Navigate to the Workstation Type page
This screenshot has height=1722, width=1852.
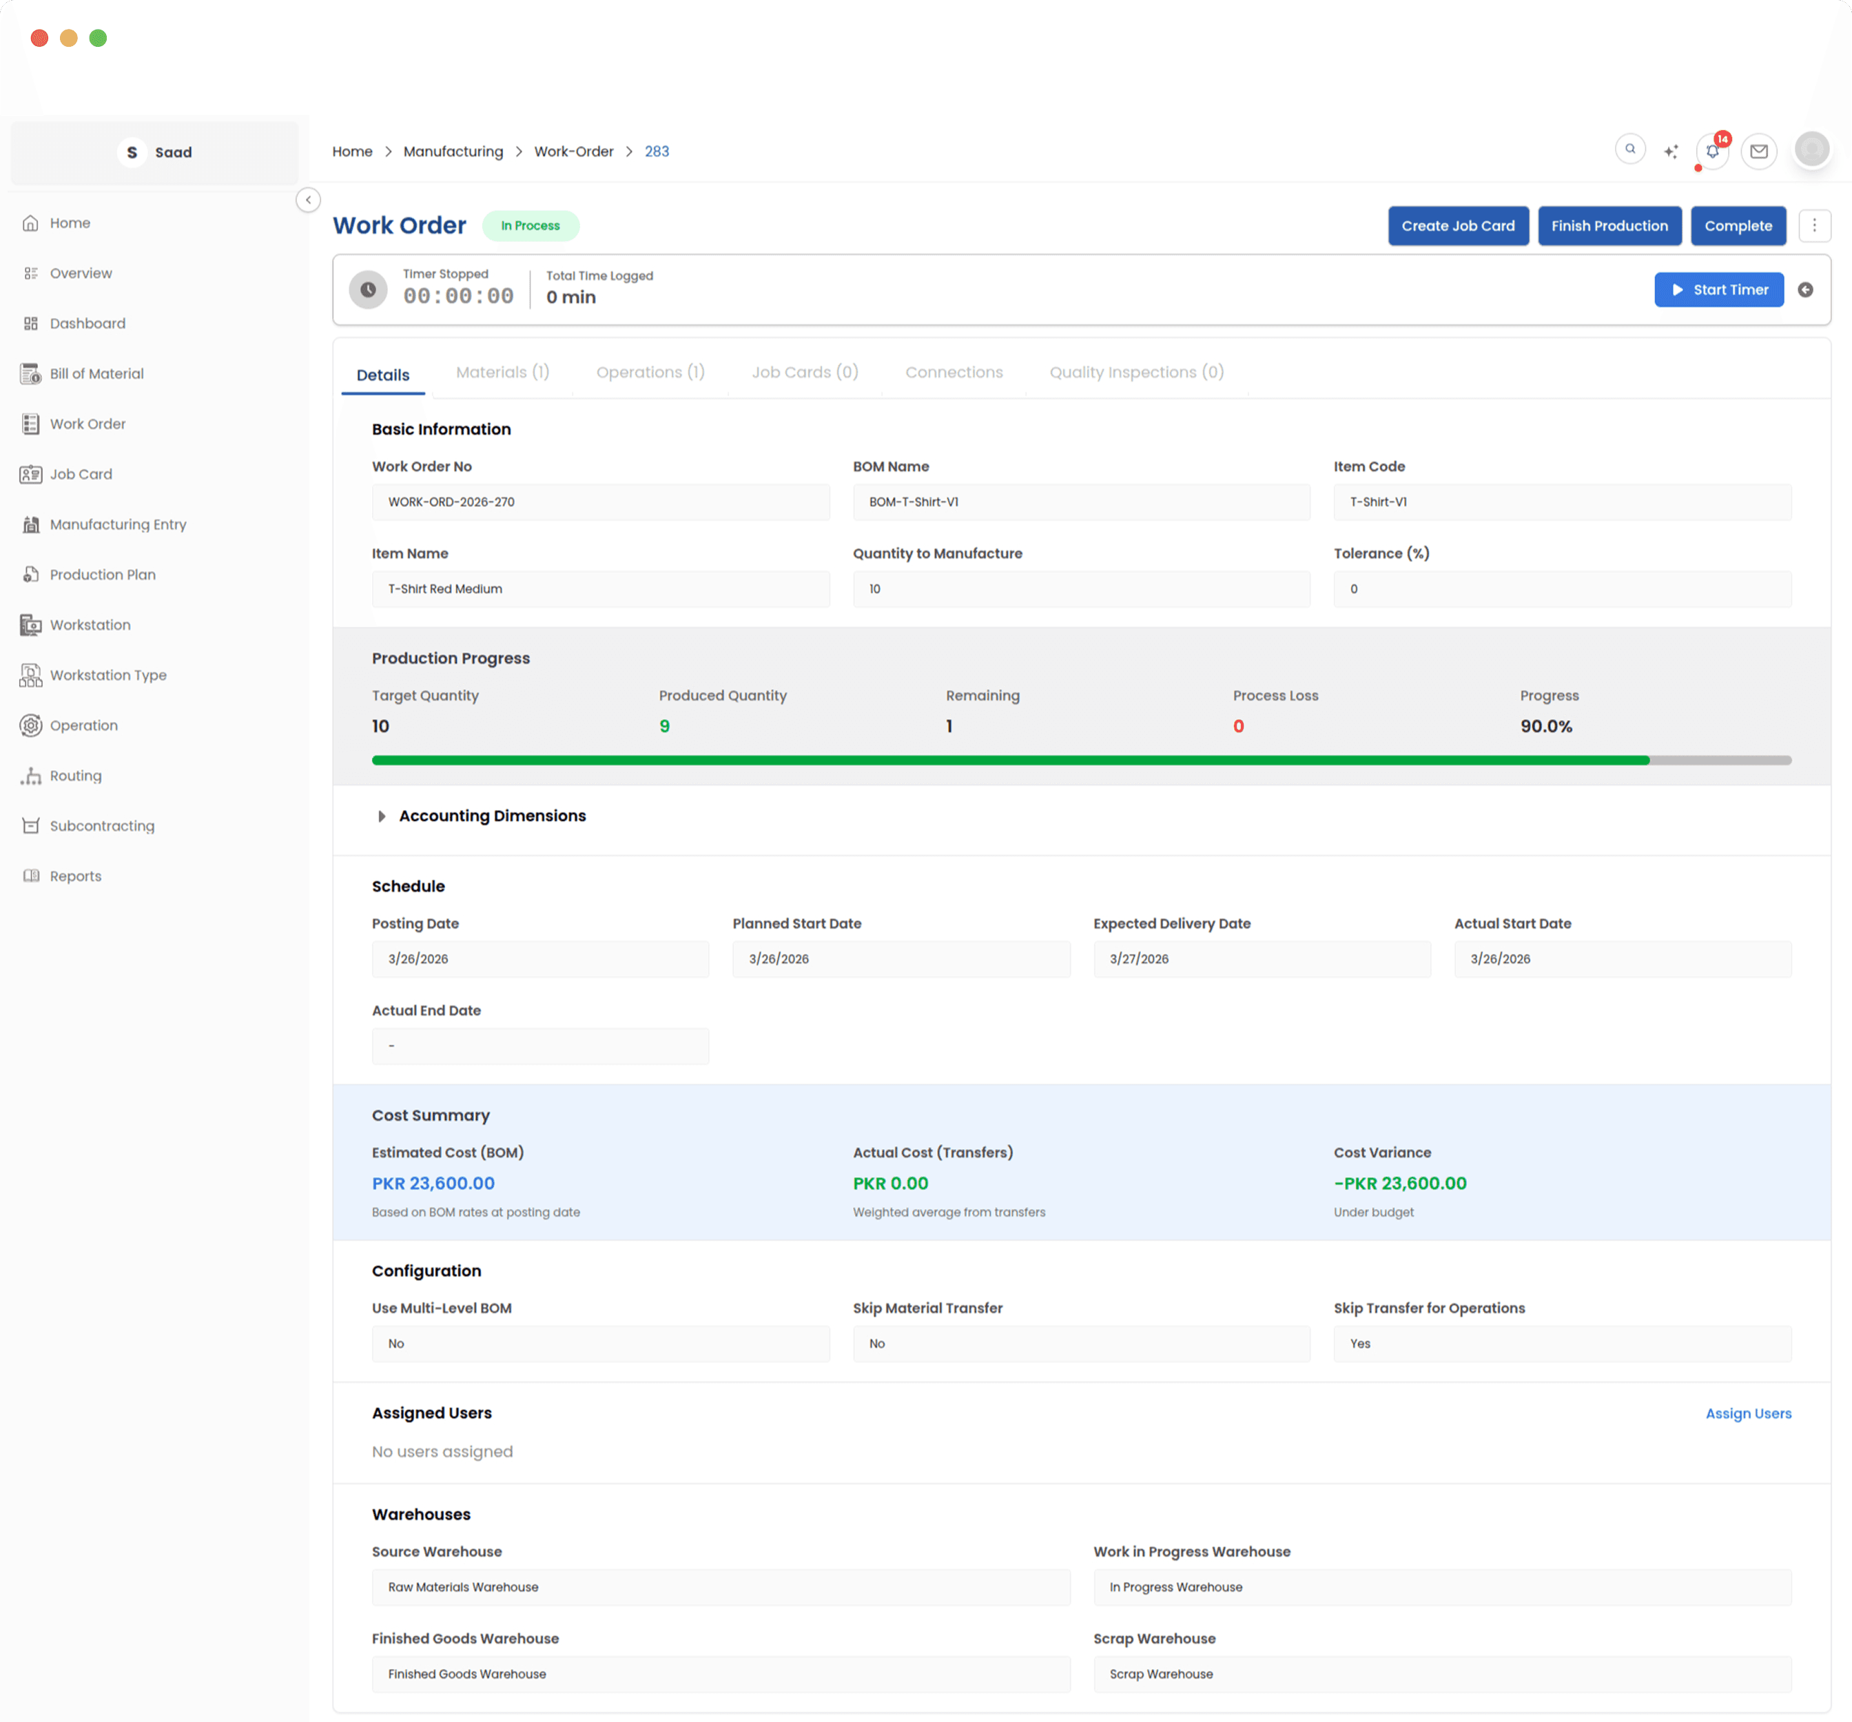[108, 674]
